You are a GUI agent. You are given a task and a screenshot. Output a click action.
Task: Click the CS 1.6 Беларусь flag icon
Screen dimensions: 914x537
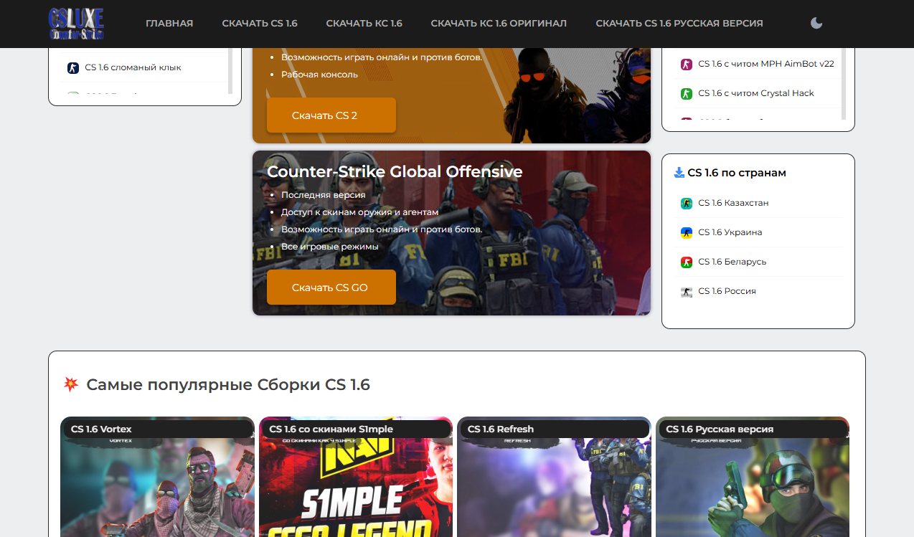[x=686, y=262]
